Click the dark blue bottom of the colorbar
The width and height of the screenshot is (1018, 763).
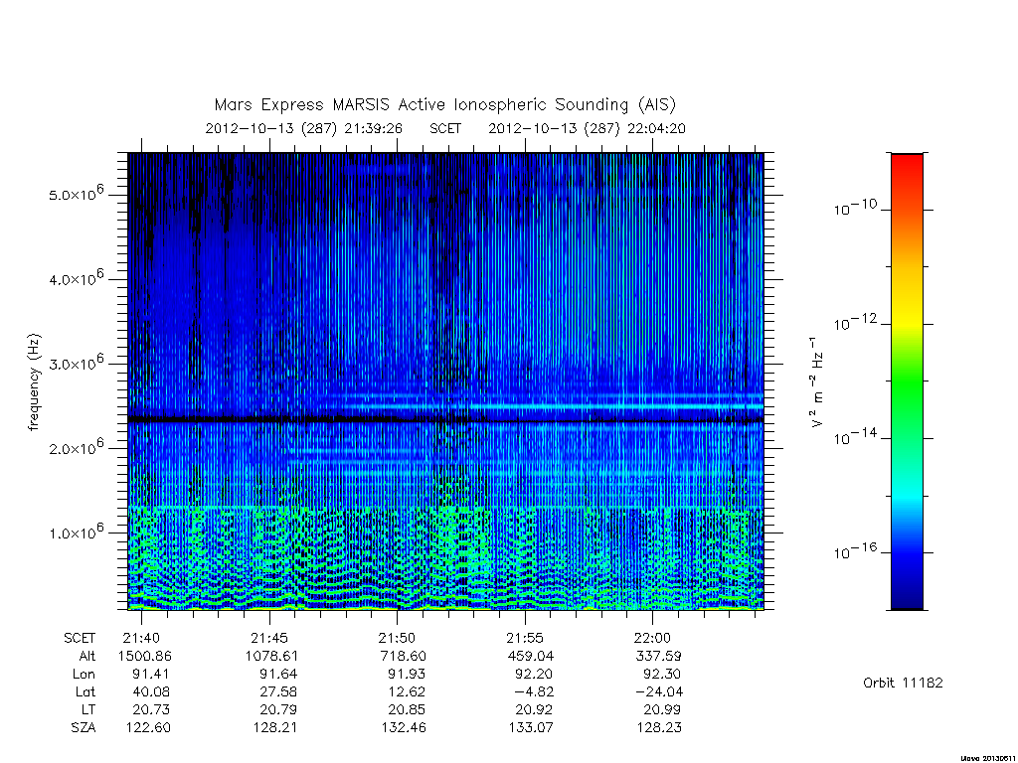[907, 600]
